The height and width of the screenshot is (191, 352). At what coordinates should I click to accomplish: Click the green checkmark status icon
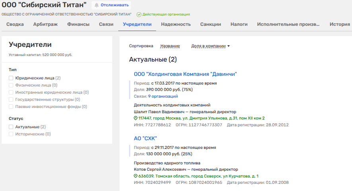click(x=139, y=14)
